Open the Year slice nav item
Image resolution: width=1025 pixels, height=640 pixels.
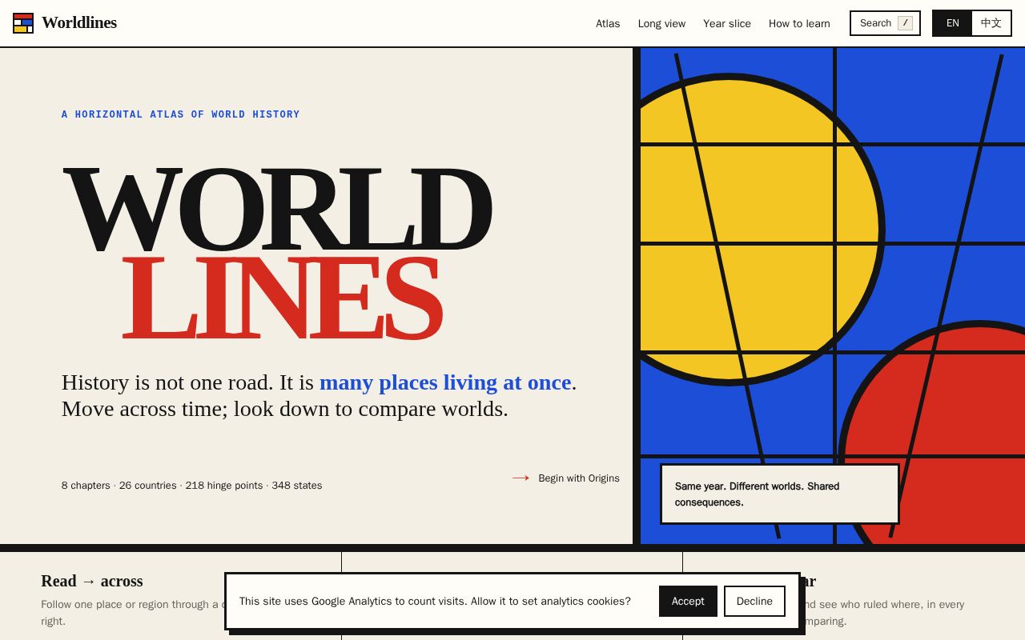[x=727, y=23]
